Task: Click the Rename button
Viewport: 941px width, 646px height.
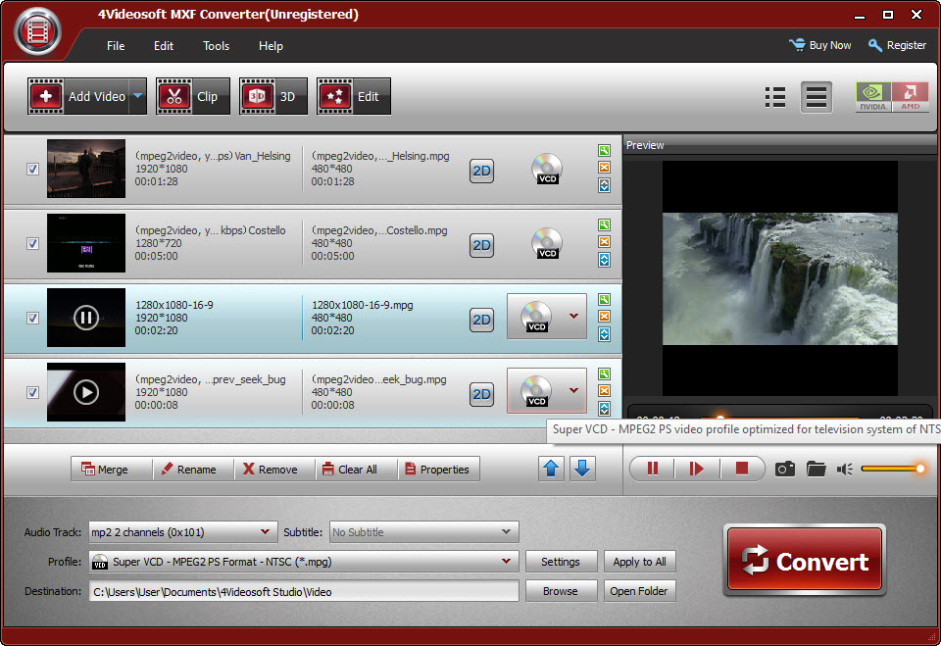Action: (x=193, y=470)
